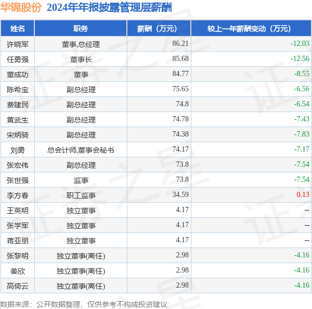Click salary value 34.59

tap(180, 194)
